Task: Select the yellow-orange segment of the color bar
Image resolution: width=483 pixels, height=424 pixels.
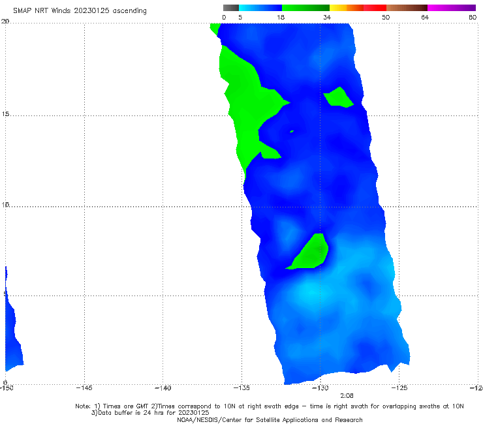Action: (347, 8)
